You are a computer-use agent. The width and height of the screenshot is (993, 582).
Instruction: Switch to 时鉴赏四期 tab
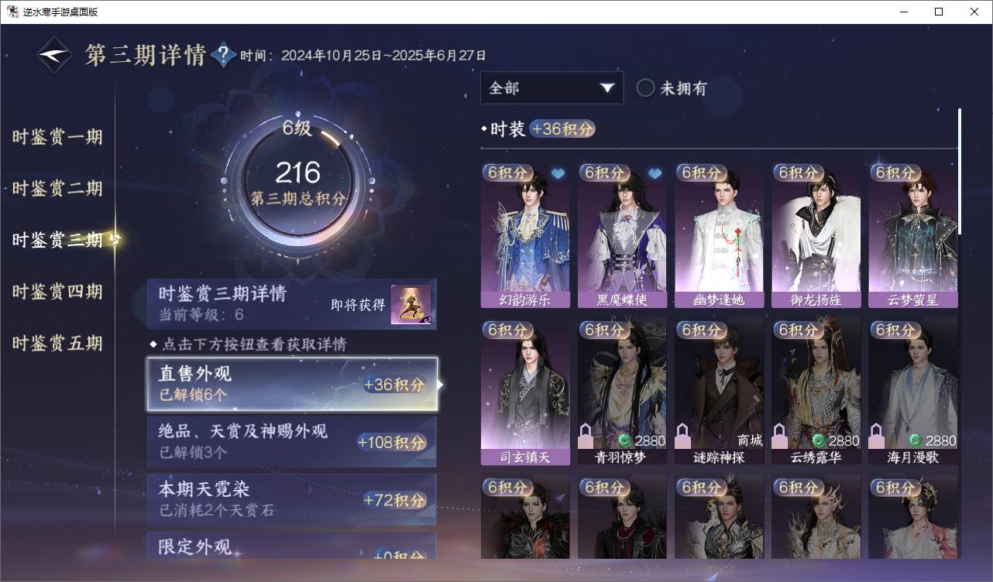(x=57, y=292)
